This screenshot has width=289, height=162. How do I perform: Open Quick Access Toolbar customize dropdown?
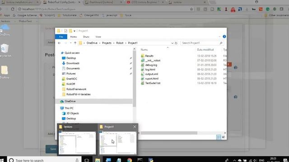pos(75,31)
